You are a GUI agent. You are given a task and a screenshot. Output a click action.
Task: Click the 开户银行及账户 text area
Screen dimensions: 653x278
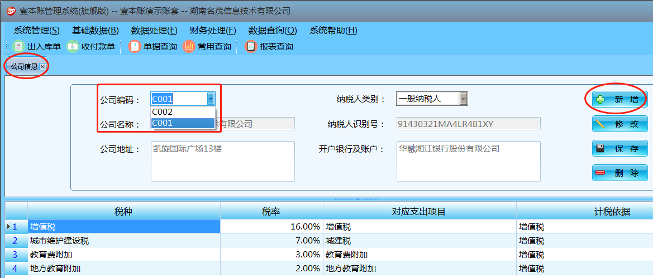(469, 162)
